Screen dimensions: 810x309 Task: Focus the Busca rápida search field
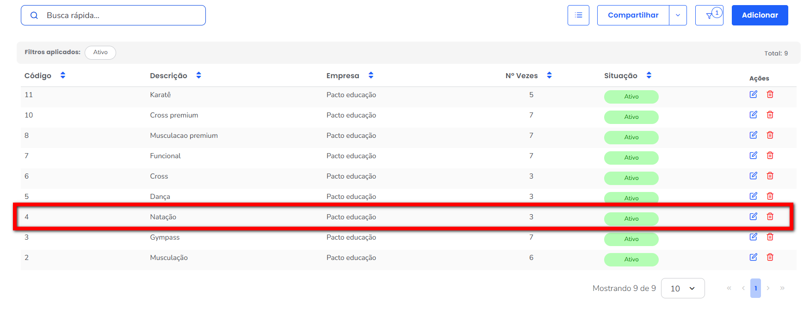[x=120, y=15]
